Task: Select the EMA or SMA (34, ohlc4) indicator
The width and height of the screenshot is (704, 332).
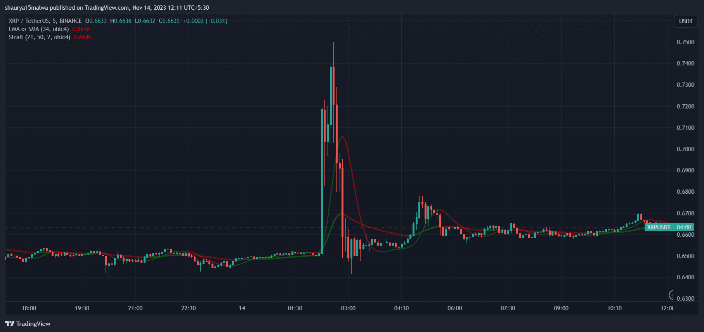Action: [x=39, y=29]
